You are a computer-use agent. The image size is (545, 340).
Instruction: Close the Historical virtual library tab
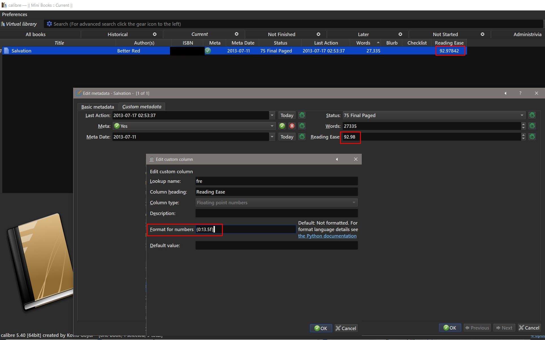click(x=155, y=34)
